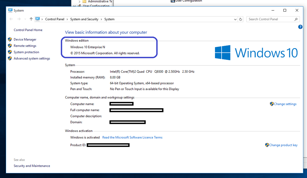Go to Control Panel Home
The width and height of the screenshot is (307, 178).
click(28, 30)
